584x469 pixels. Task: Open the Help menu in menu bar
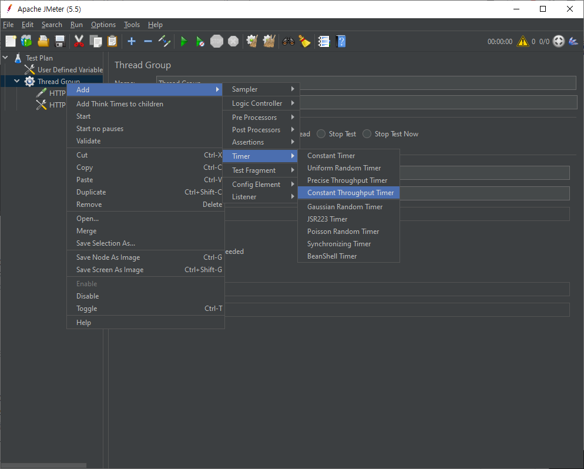[155, 25]
